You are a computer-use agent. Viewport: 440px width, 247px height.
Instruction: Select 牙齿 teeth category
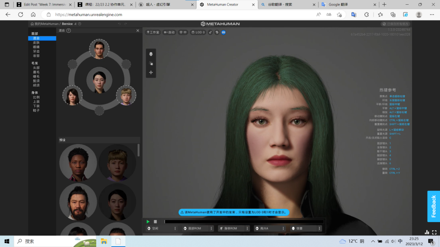pyautogui.click(x=36, y=51)
